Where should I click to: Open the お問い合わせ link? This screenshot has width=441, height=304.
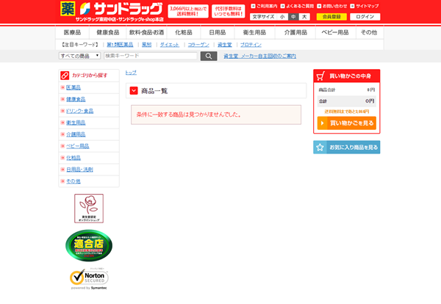point(332,6)
